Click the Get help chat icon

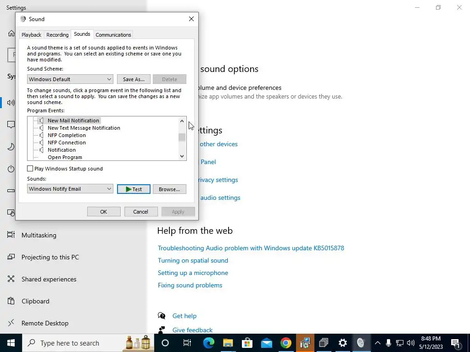coord(162,315)
